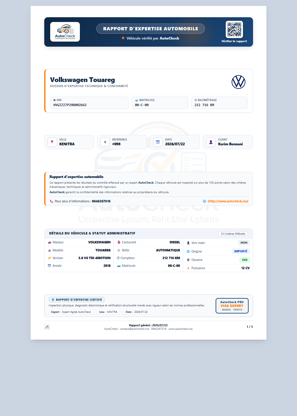This screenshot has width=297, height=416.
Task: Click the client name Karim Bennani
Action: coord(230,144)
